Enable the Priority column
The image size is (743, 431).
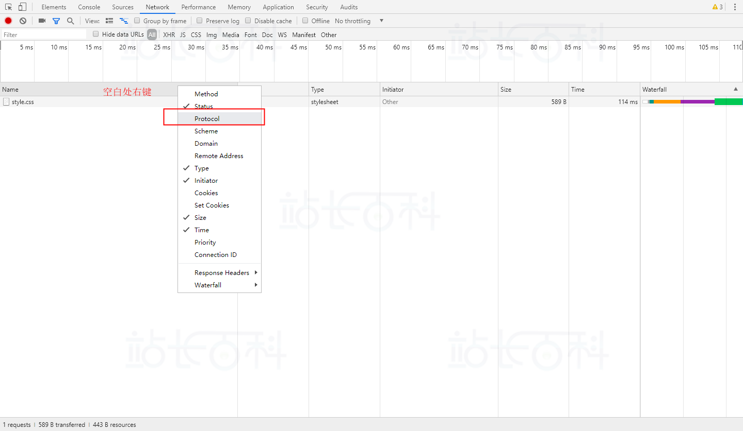click(219, 243)
